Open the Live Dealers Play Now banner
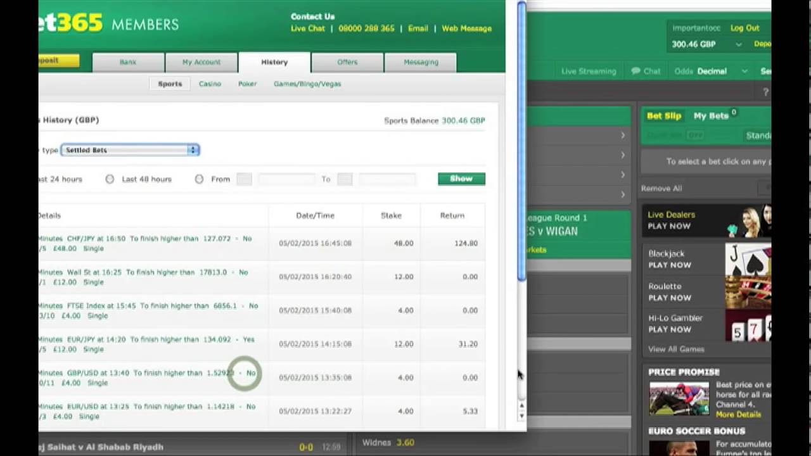Screen dimensions: 811x456 [x=706, y=220]
